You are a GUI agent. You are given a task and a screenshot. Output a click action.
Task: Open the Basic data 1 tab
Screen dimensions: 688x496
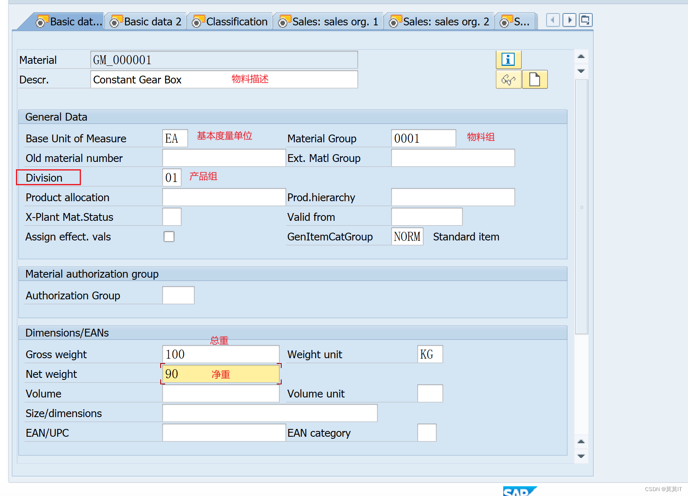click(69, 22)
